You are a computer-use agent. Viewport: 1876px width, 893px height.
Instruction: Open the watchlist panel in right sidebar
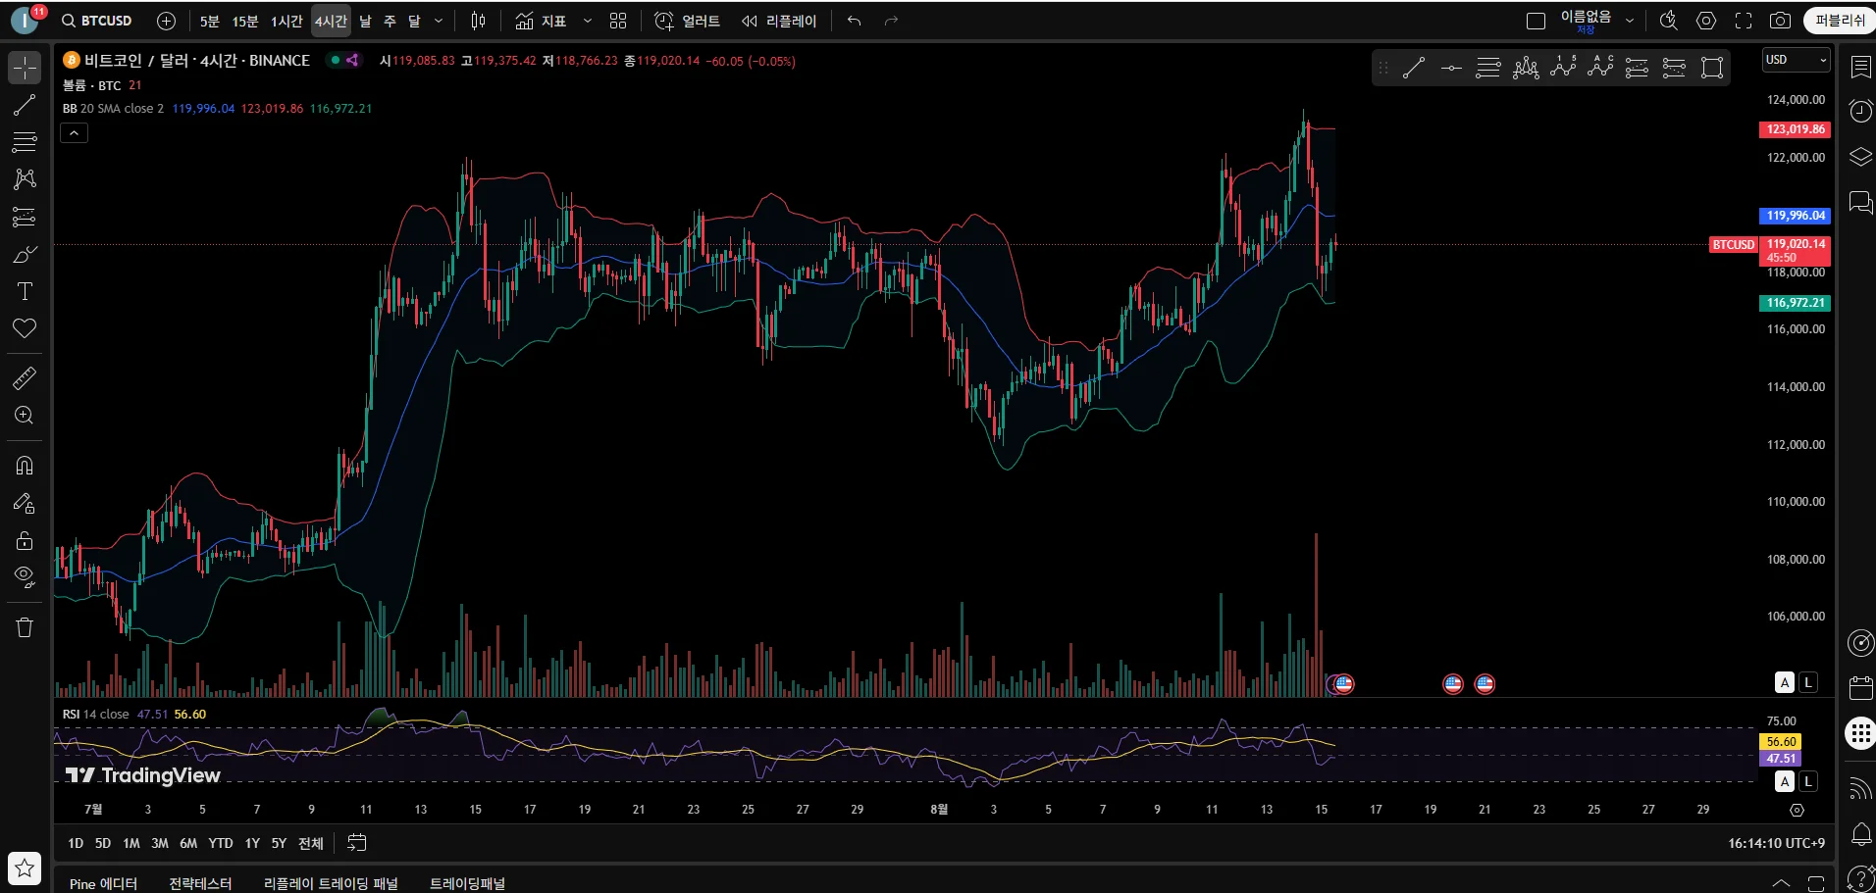1860,67
